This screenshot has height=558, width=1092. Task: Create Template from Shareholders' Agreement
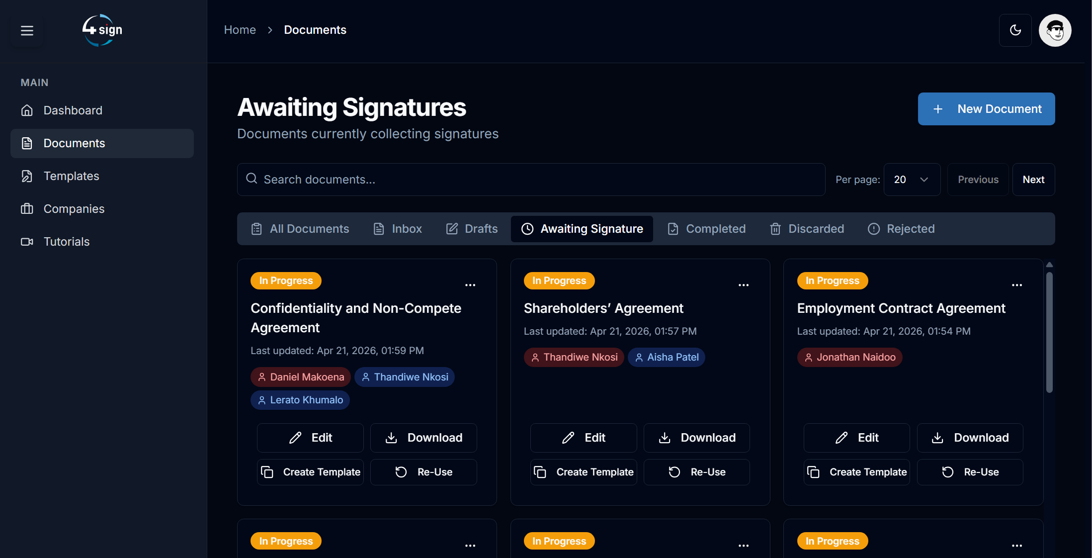click(x=584, y=472)
